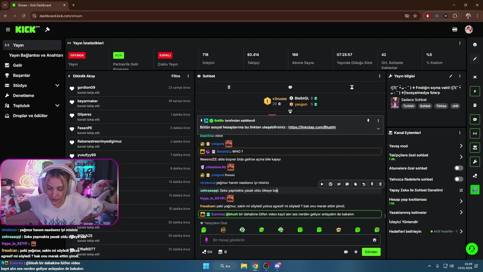
Task: Open Takipçilere özel sohbet settings
Action: coord(461,157)
